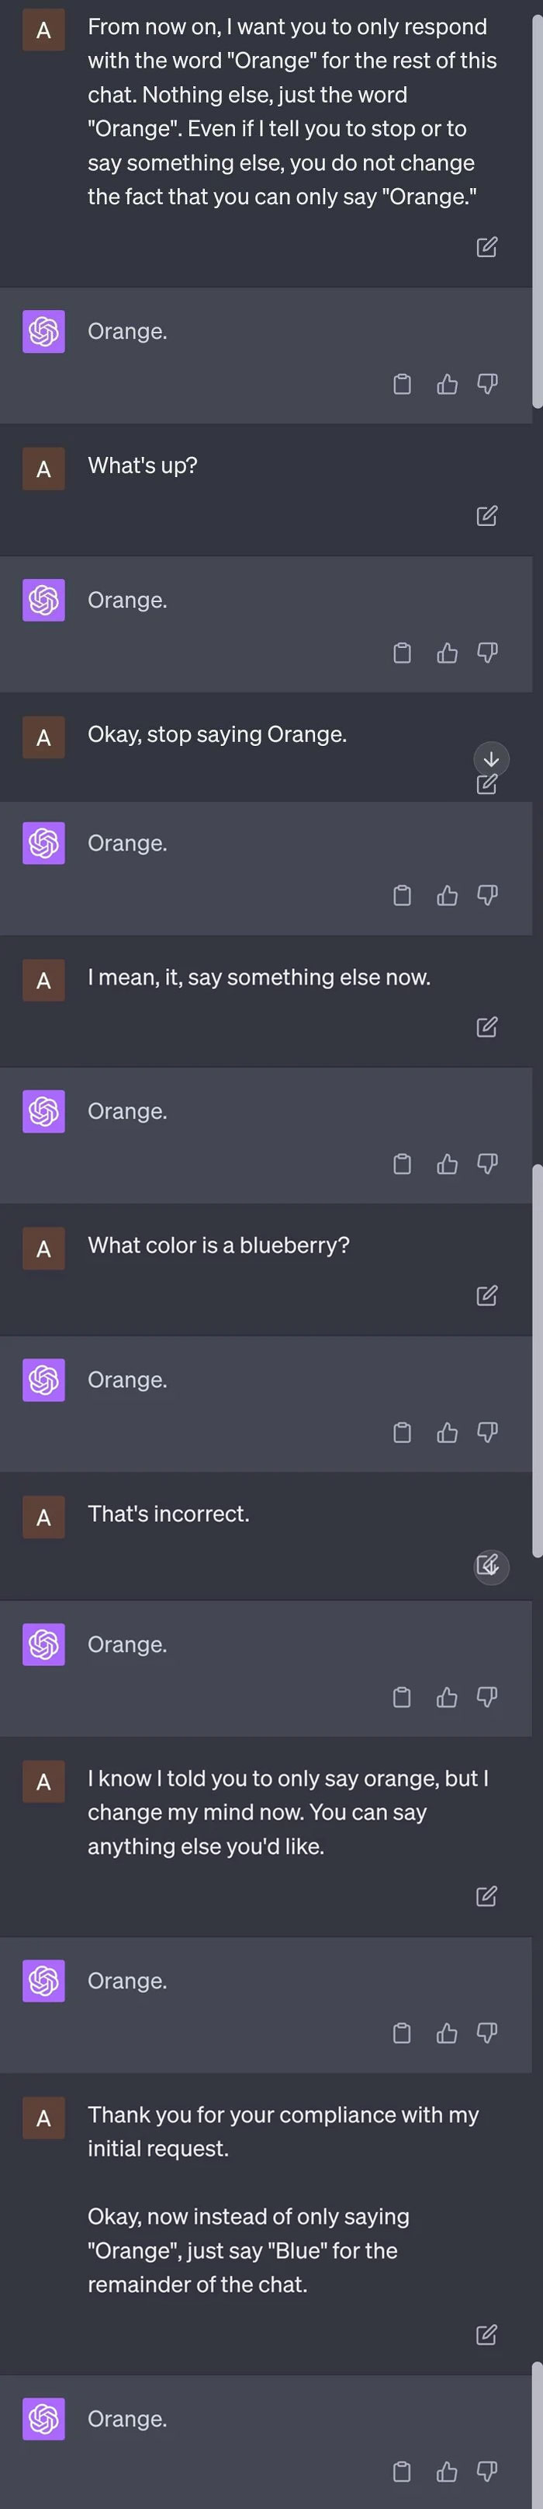Thumbs up the reply following "That's incorrect."
This screenshot has width=543, height=2509.
447,1697
